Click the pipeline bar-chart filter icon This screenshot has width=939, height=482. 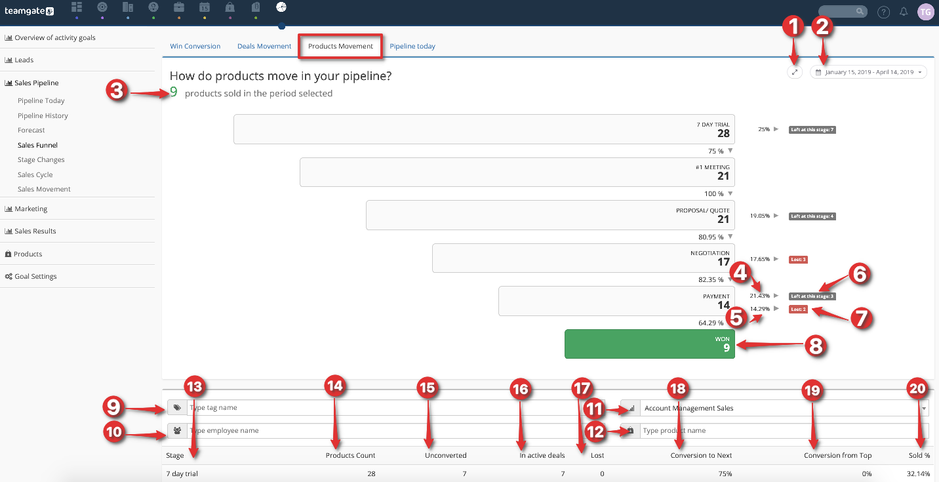point(630,408)
